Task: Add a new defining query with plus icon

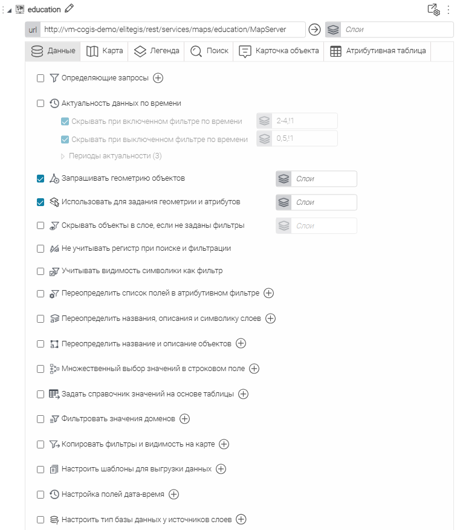Action: [158, 77]
